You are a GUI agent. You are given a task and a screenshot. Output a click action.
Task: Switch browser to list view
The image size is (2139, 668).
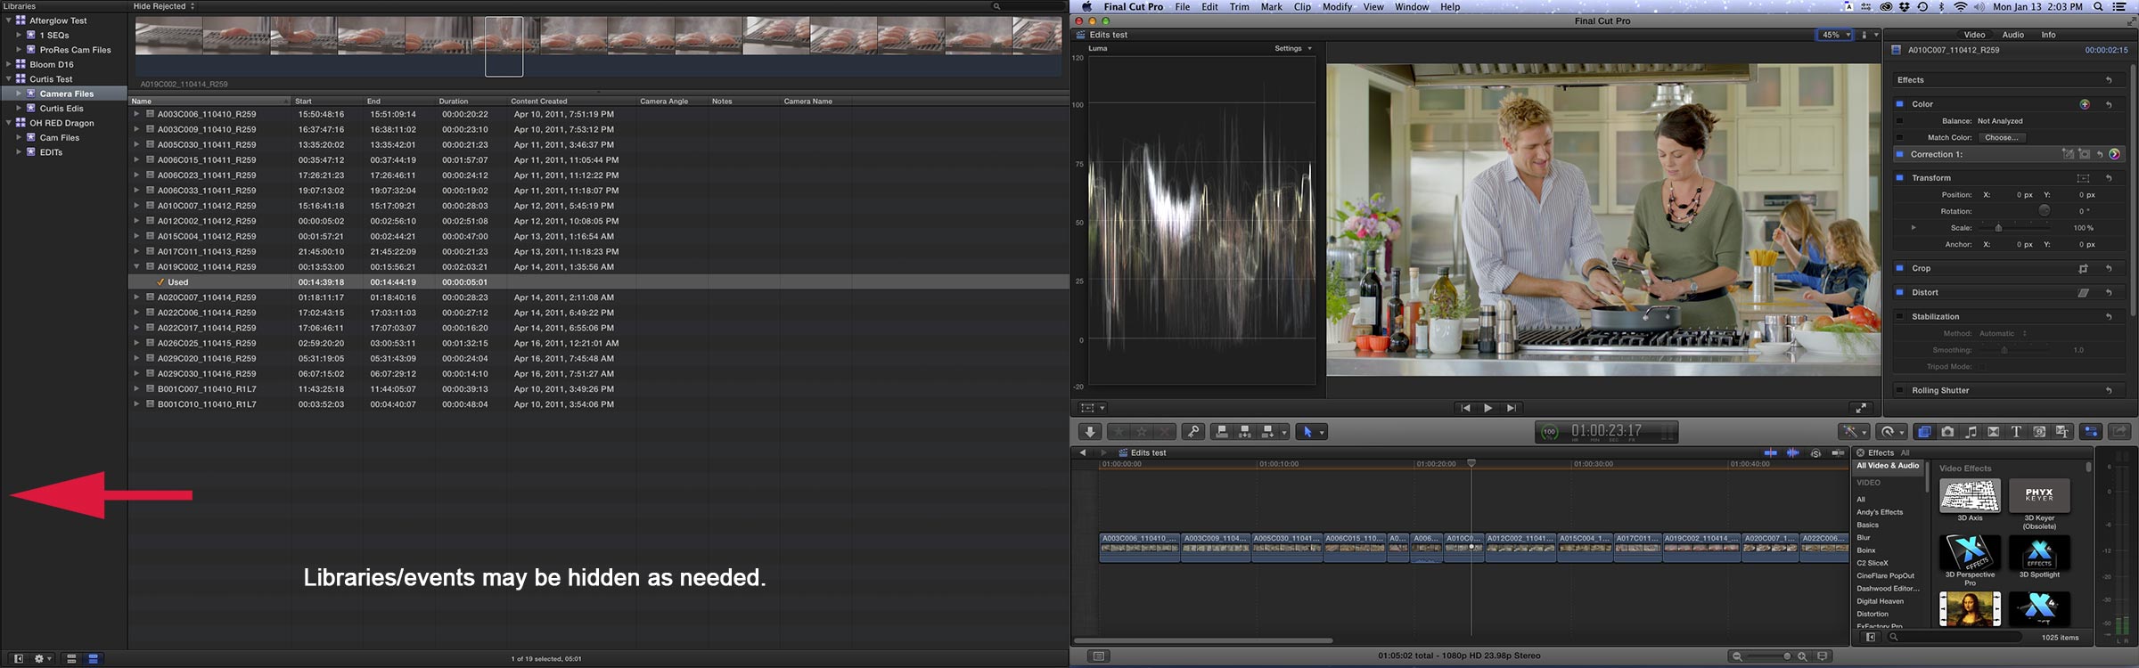pos(93,659)
